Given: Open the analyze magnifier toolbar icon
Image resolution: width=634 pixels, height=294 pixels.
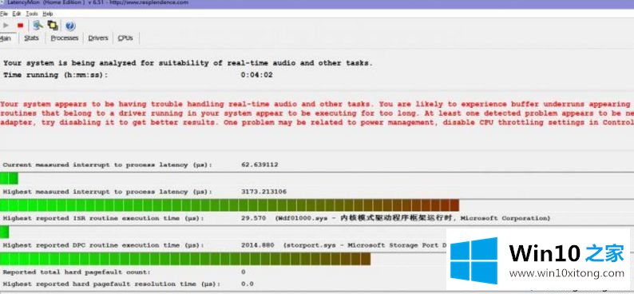Looking at the screenshot, I should (x=38, y=26).
